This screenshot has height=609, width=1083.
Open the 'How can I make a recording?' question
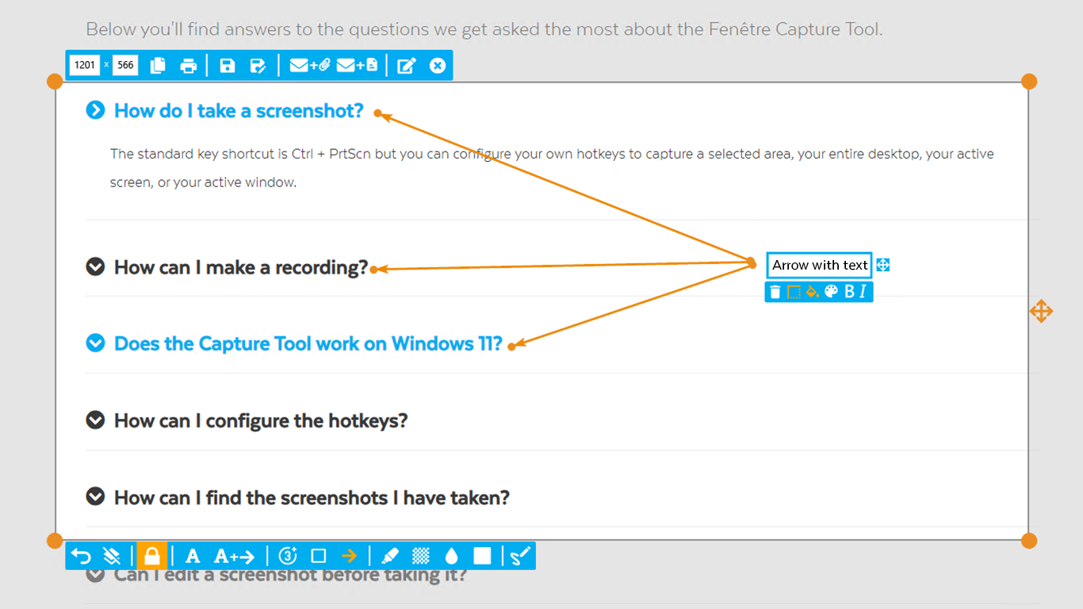pyautogui.click(x=241, y=267)
